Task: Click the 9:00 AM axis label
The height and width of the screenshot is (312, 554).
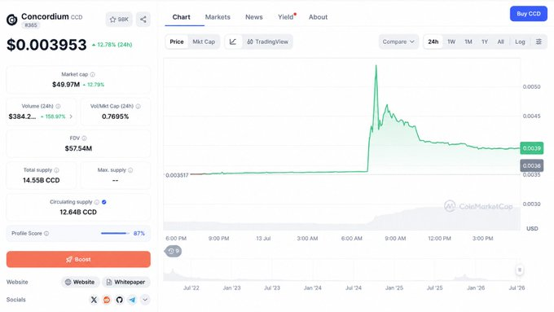Action: tap(395, 239)
